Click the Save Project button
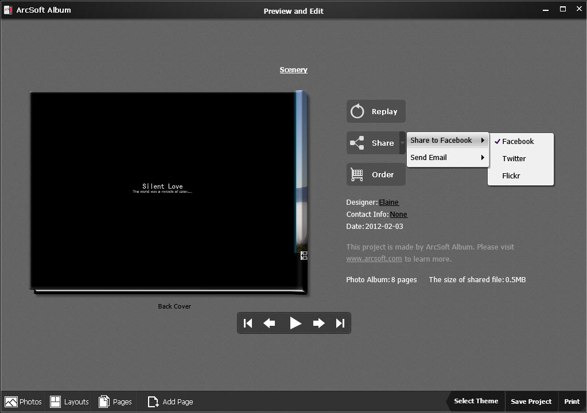587x413 pixels. 531,402
